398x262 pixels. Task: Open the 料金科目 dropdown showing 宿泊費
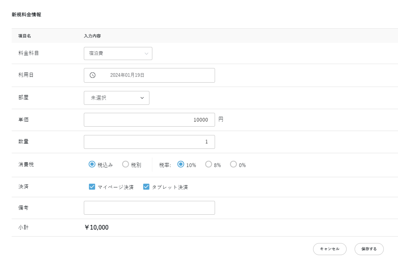click(118, 53)
